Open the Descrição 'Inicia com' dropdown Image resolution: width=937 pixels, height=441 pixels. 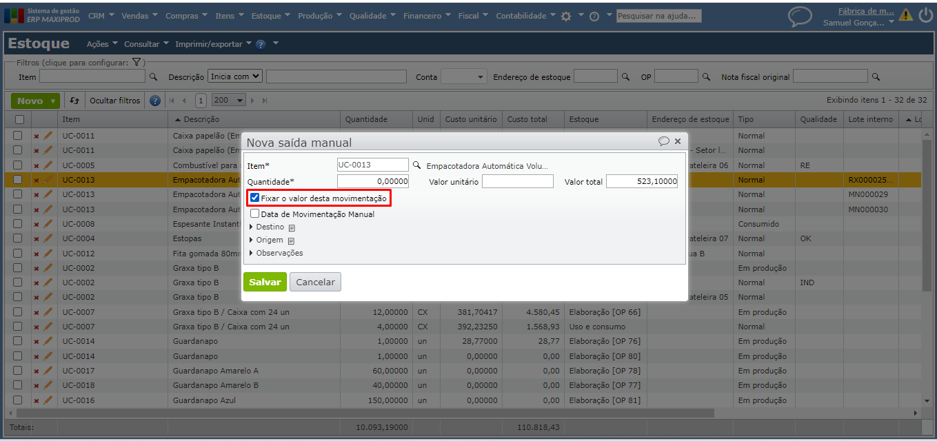tap(235, 76)
